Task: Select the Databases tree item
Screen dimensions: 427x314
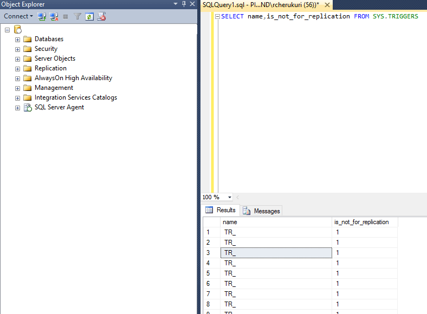Action: click(x=49, y=39)
